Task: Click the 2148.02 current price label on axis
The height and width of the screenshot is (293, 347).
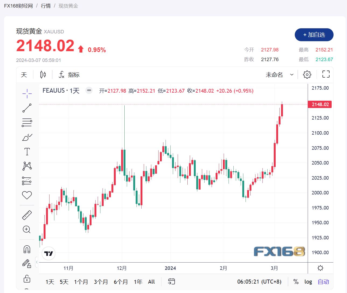Action: pyautogui.click(x=320, y=104)
